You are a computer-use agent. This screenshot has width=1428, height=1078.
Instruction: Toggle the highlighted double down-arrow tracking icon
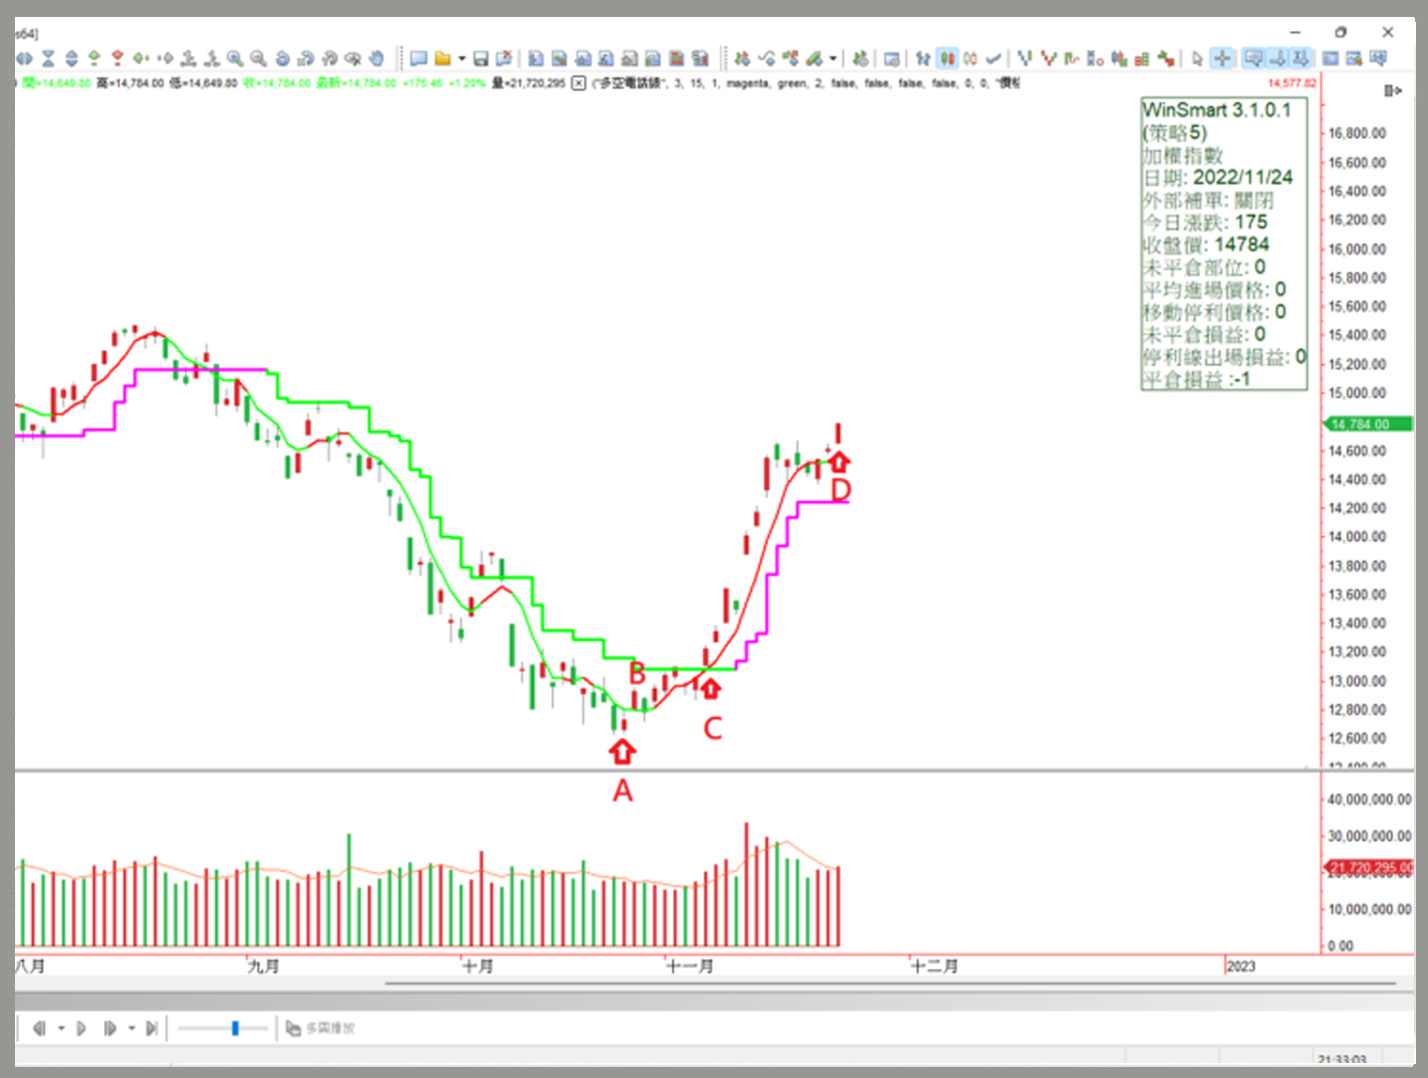(1300, 59)
